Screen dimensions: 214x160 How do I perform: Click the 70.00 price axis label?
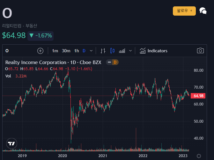point(199,87)
